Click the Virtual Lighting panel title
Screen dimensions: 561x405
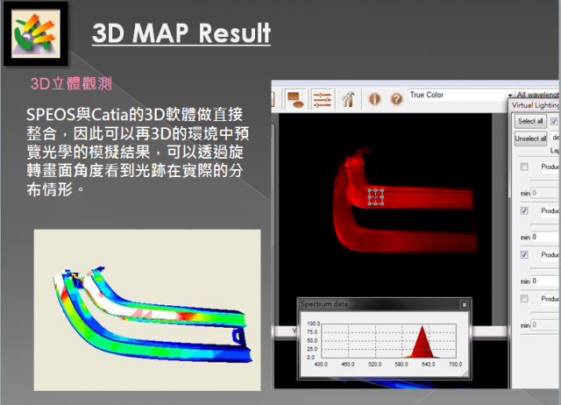click(x=535, y=105)
